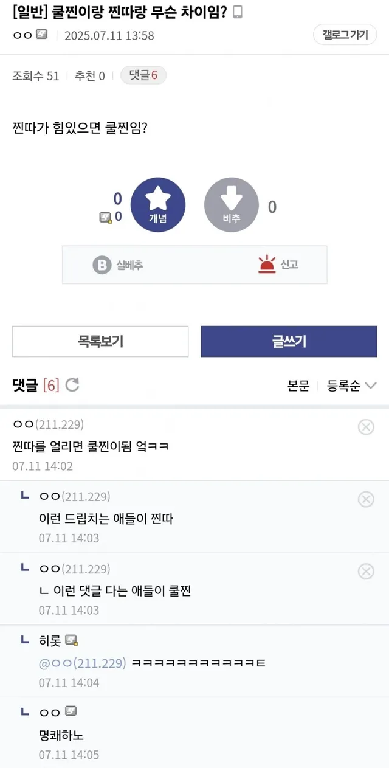Click the 갤로그가기 button
Viewport: 389px width, 768px height.
click(x=345, y=35)
